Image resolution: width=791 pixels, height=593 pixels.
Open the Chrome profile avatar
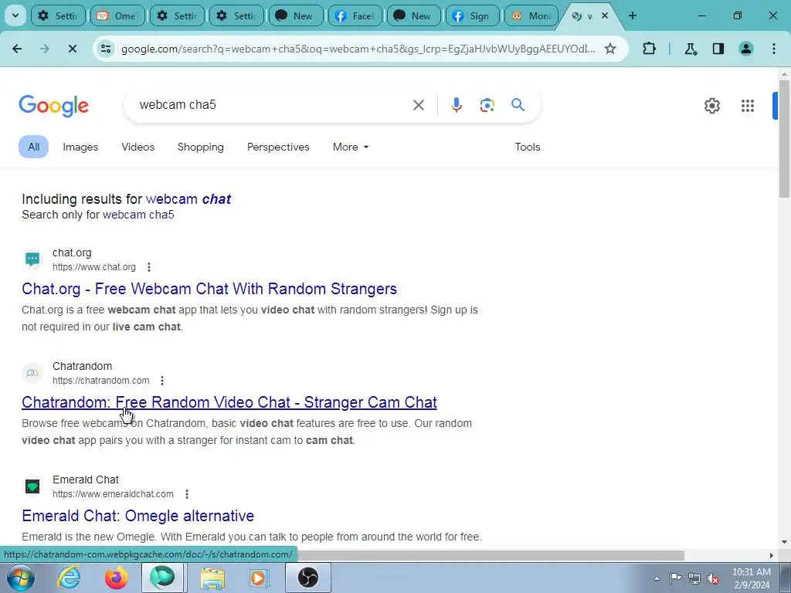[x=746, y=49]
